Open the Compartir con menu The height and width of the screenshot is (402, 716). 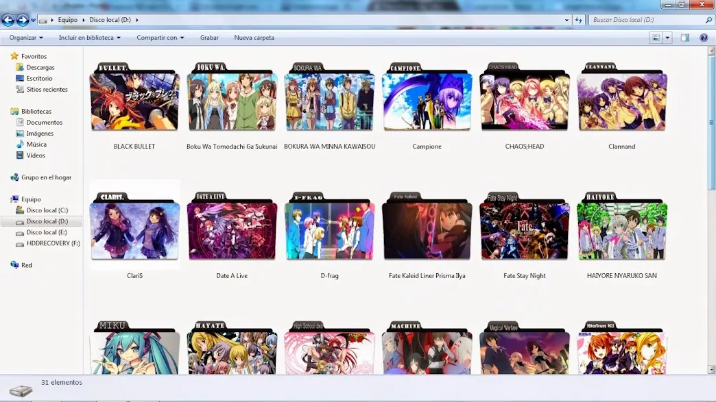[160, 38]
